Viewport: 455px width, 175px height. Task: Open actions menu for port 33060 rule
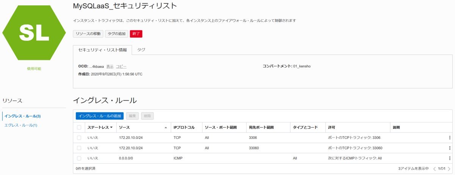pos(450,148)
